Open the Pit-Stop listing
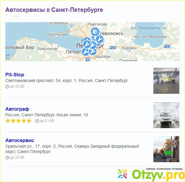Screen dimensions: 185x182 (15, 75)
